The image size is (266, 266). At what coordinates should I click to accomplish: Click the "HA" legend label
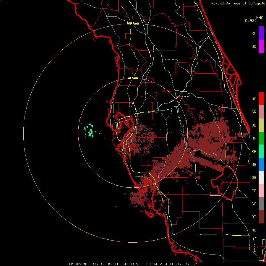click(x=254, y=99)
